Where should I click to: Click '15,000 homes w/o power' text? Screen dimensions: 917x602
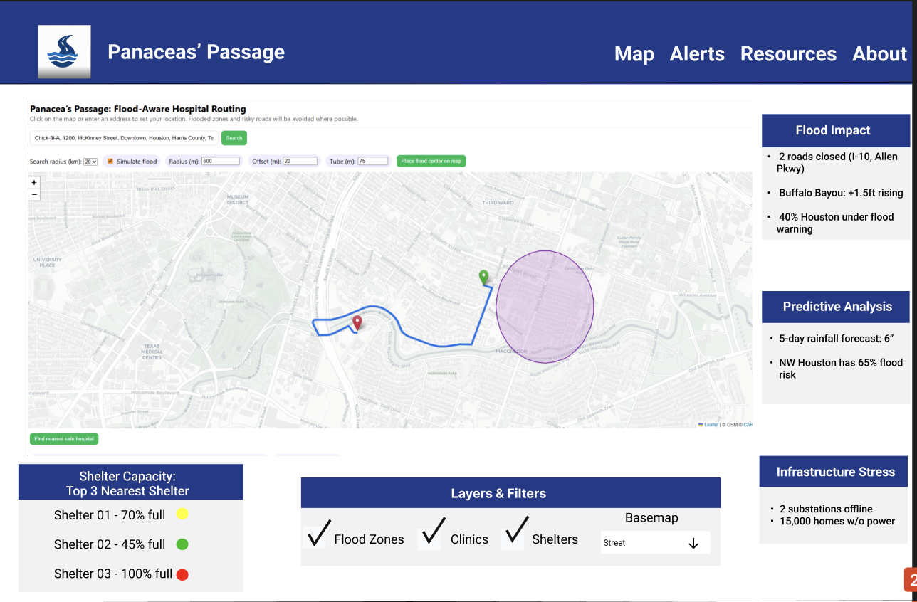click(837, 521)
